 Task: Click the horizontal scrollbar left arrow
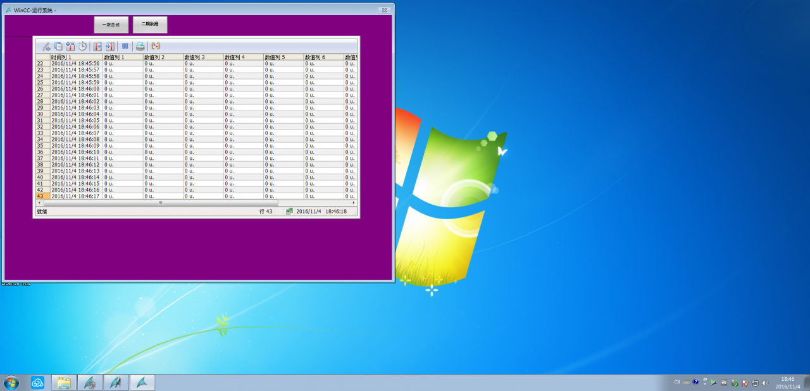(39, 203)
